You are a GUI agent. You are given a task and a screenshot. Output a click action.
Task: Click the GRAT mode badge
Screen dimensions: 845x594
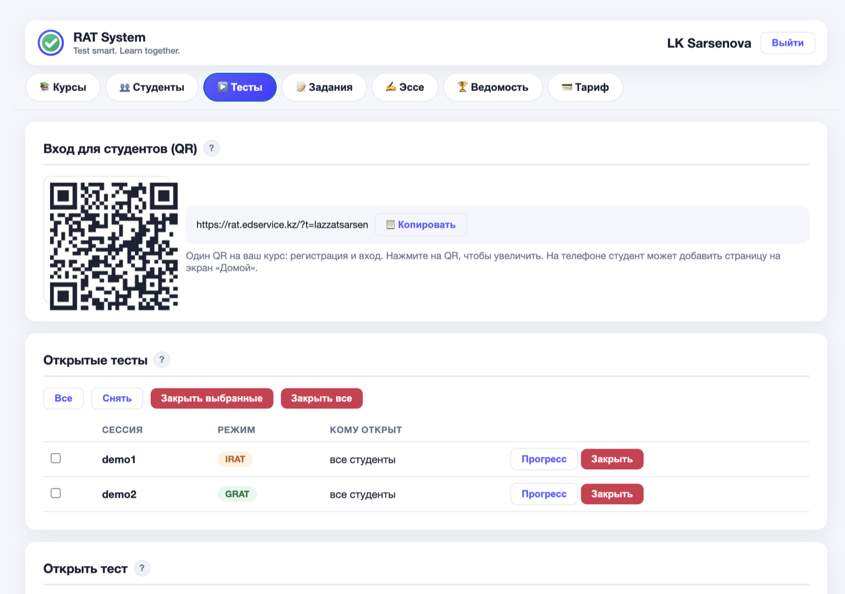237,494
